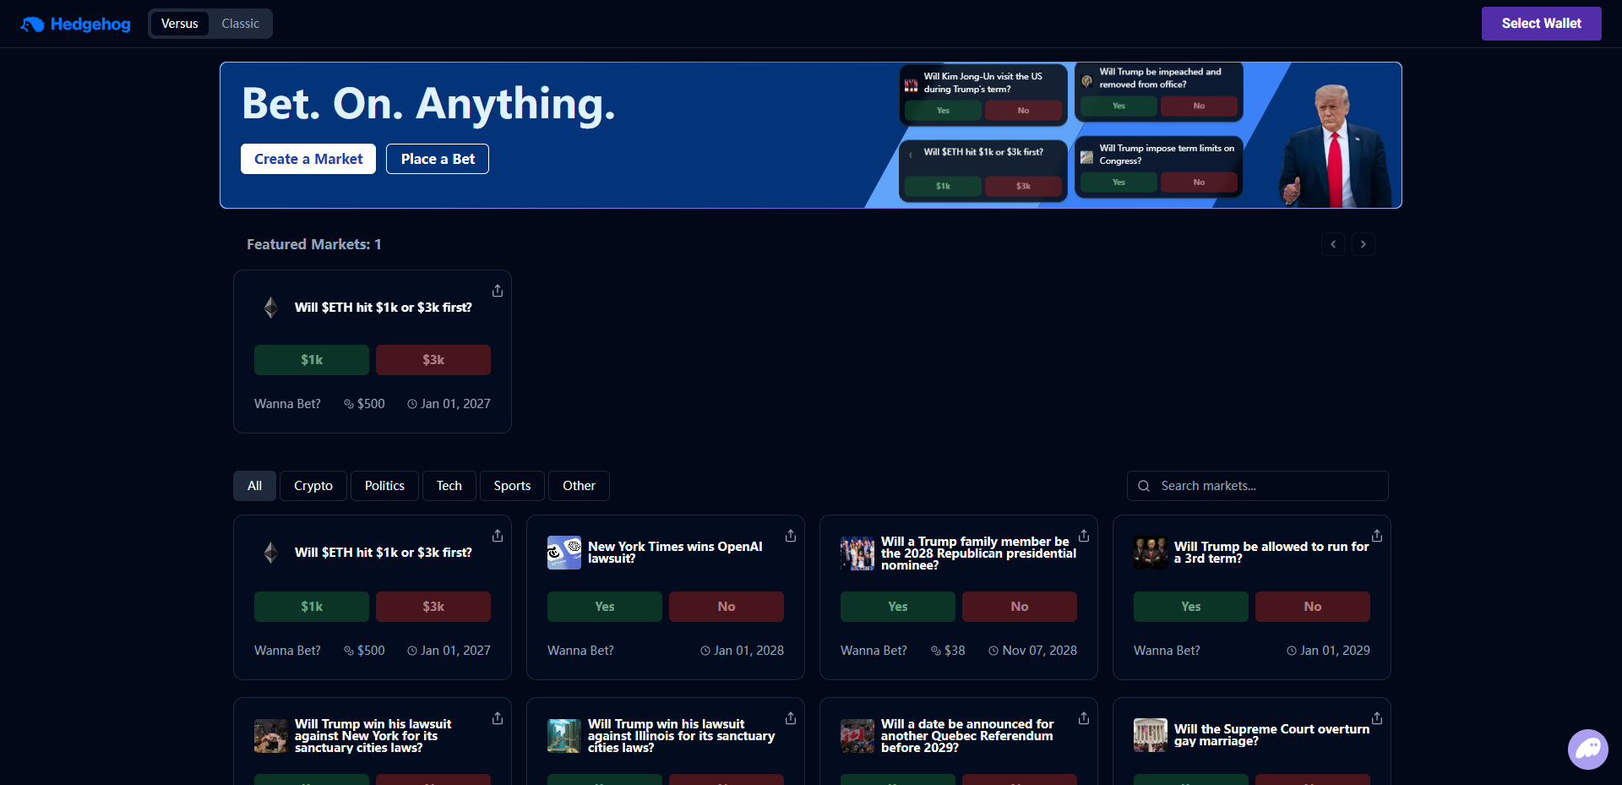Open the NYT OpenAI lawsuit market thumbnail
The image size is (1622, 785).
563,553
